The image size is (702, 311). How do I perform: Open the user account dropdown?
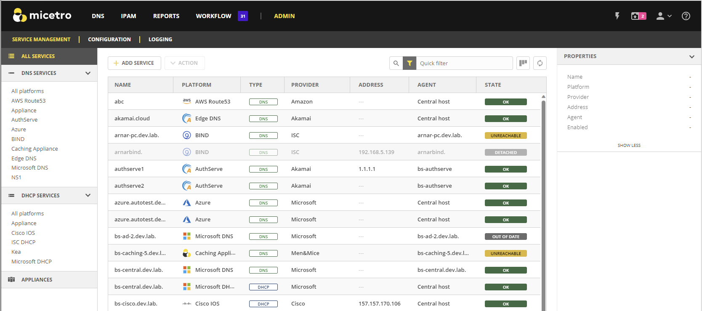point(664,16)
